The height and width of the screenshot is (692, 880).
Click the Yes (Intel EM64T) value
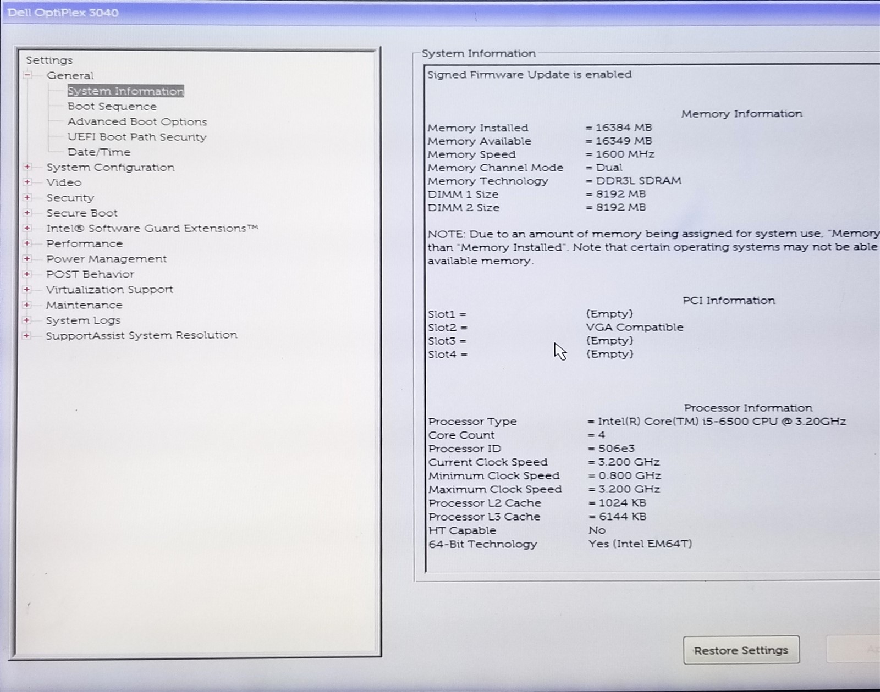tap(640, 544)
